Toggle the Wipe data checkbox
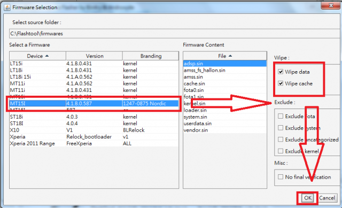 pos(281,72)
